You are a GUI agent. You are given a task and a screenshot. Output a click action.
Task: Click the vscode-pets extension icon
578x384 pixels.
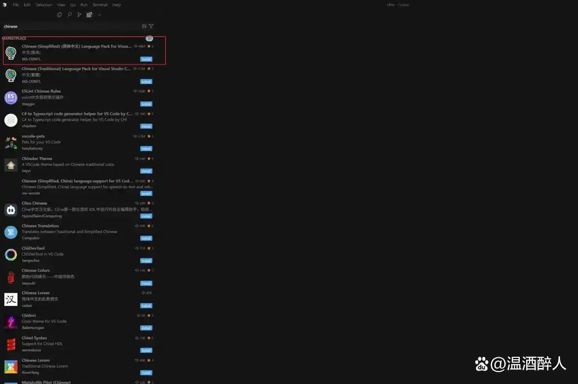click(x=11, y=142)
